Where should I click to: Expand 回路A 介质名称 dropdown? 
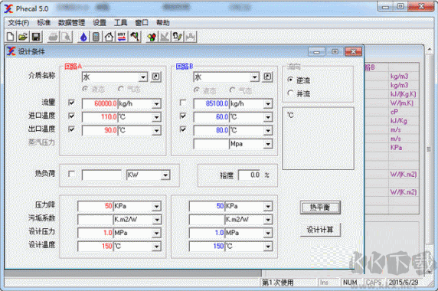pyautogui.click(x=143, y=77)
